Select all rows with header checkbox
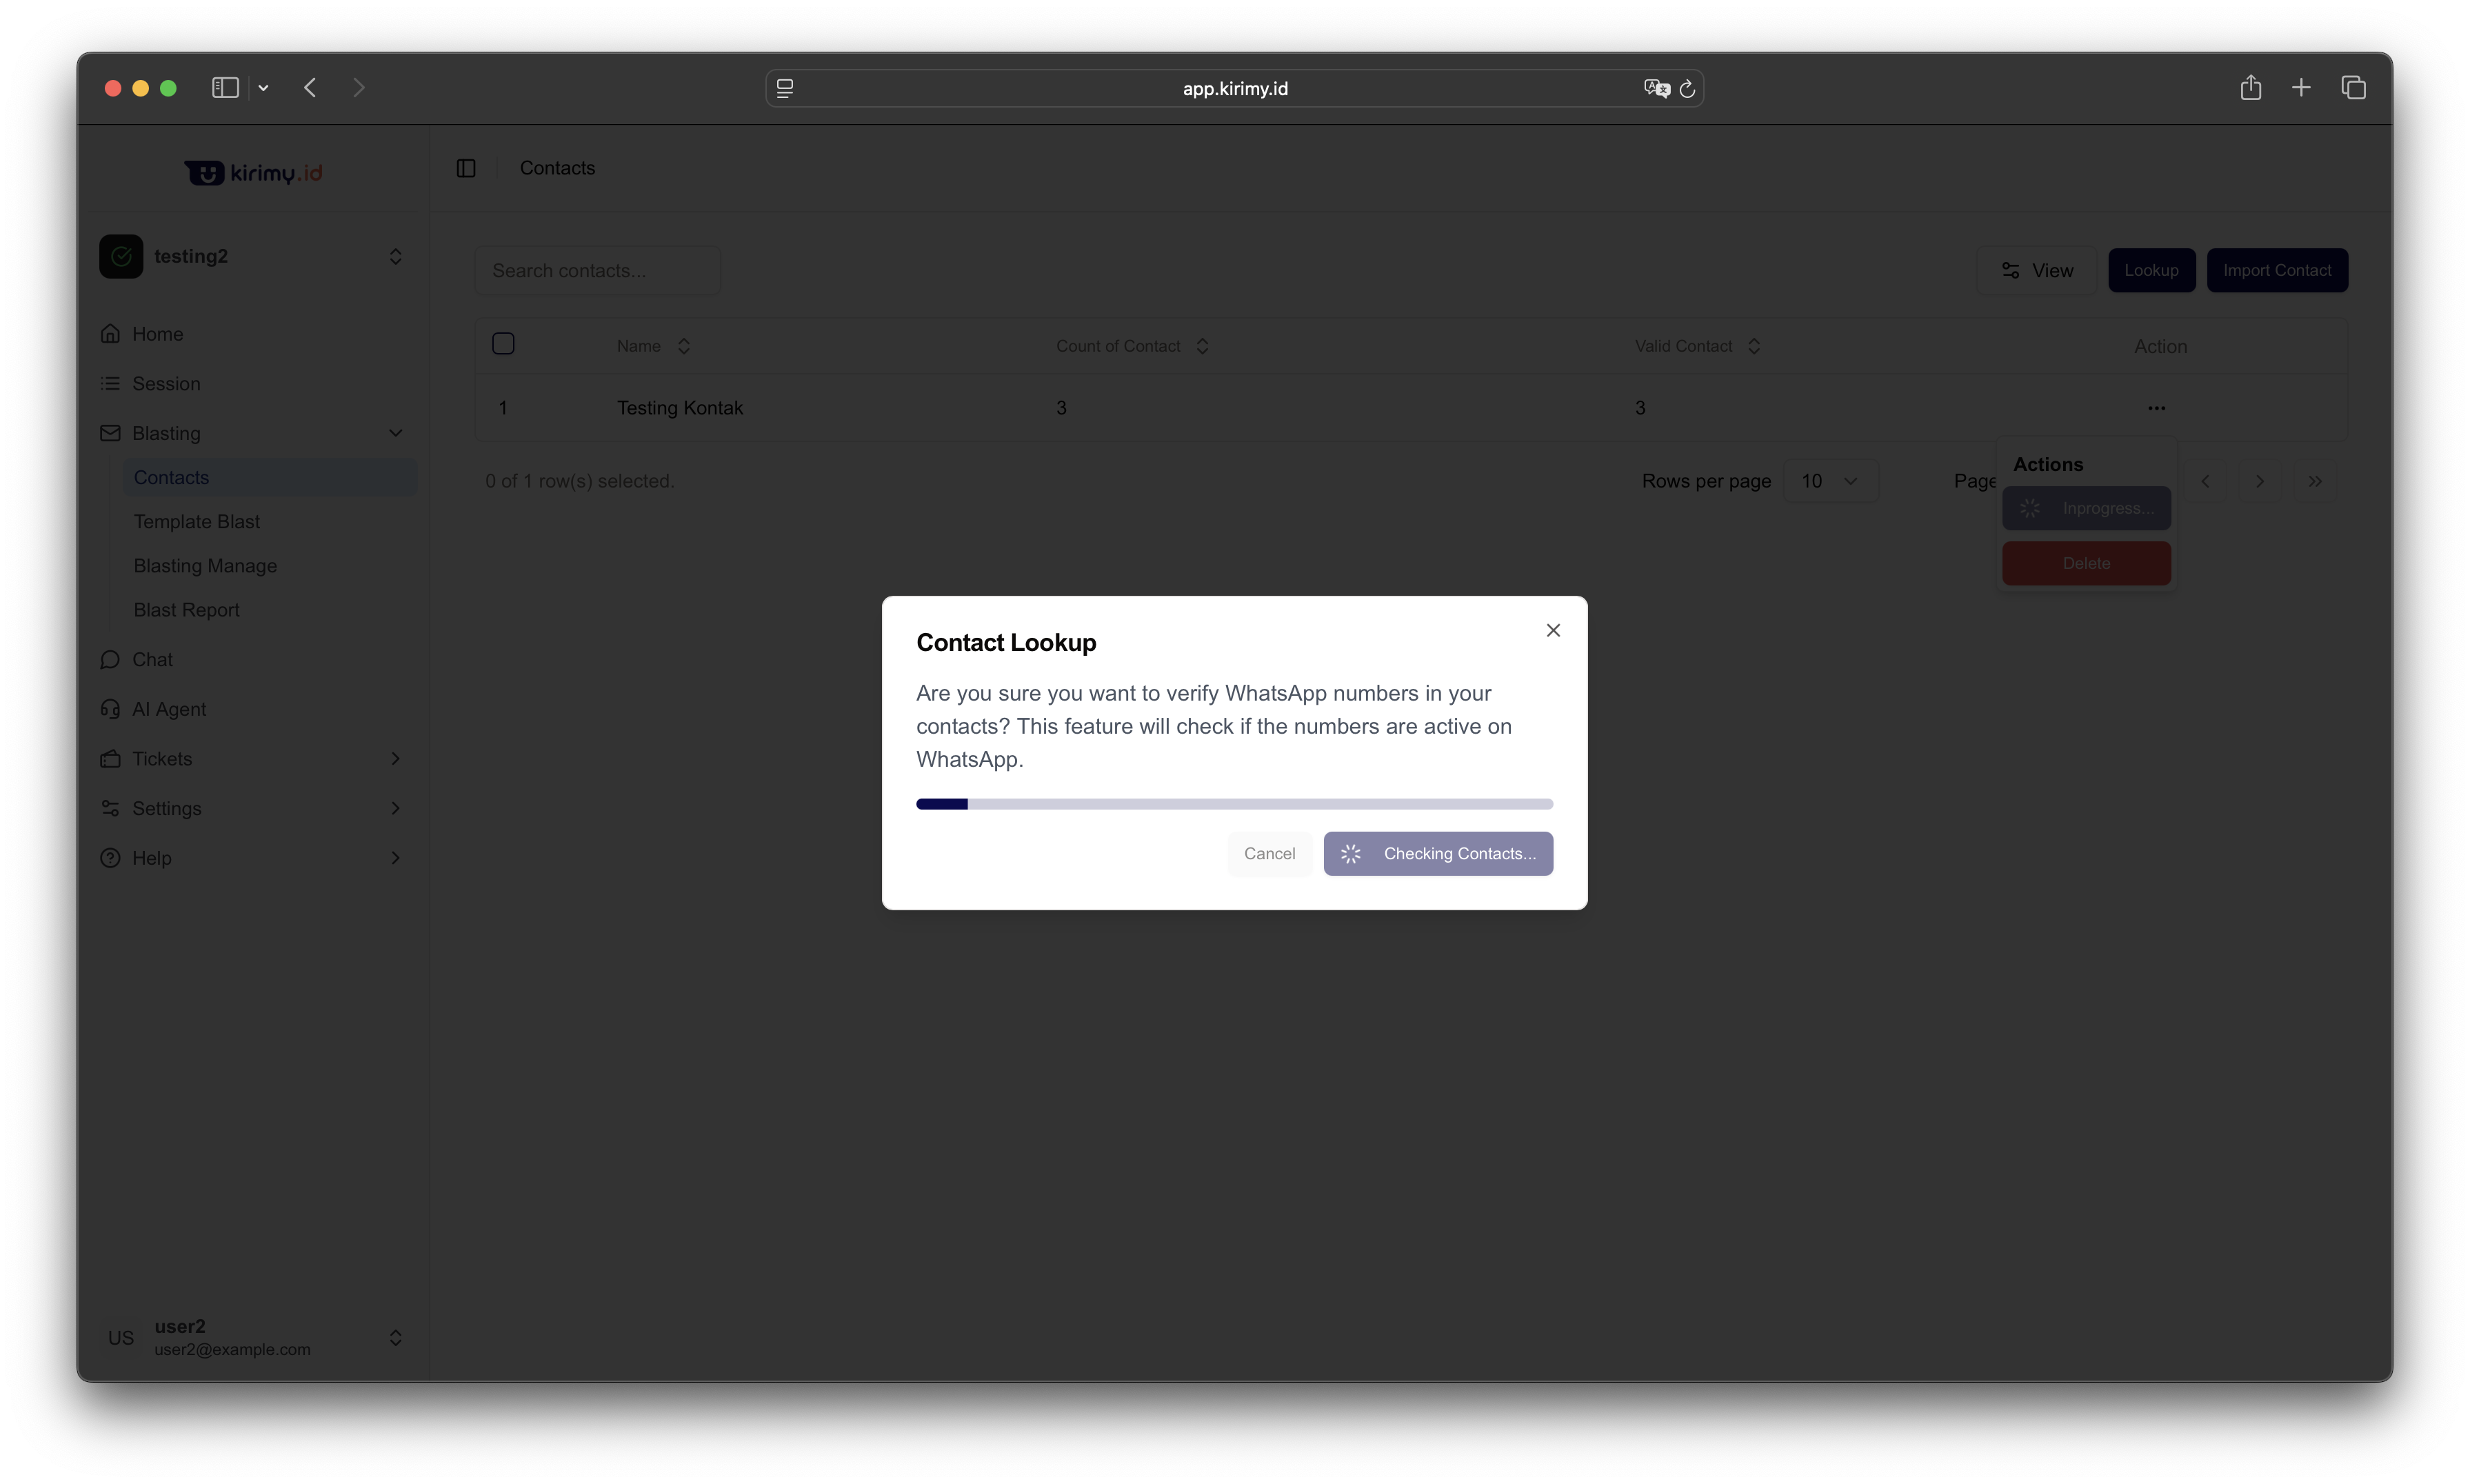 coord(503,344)
